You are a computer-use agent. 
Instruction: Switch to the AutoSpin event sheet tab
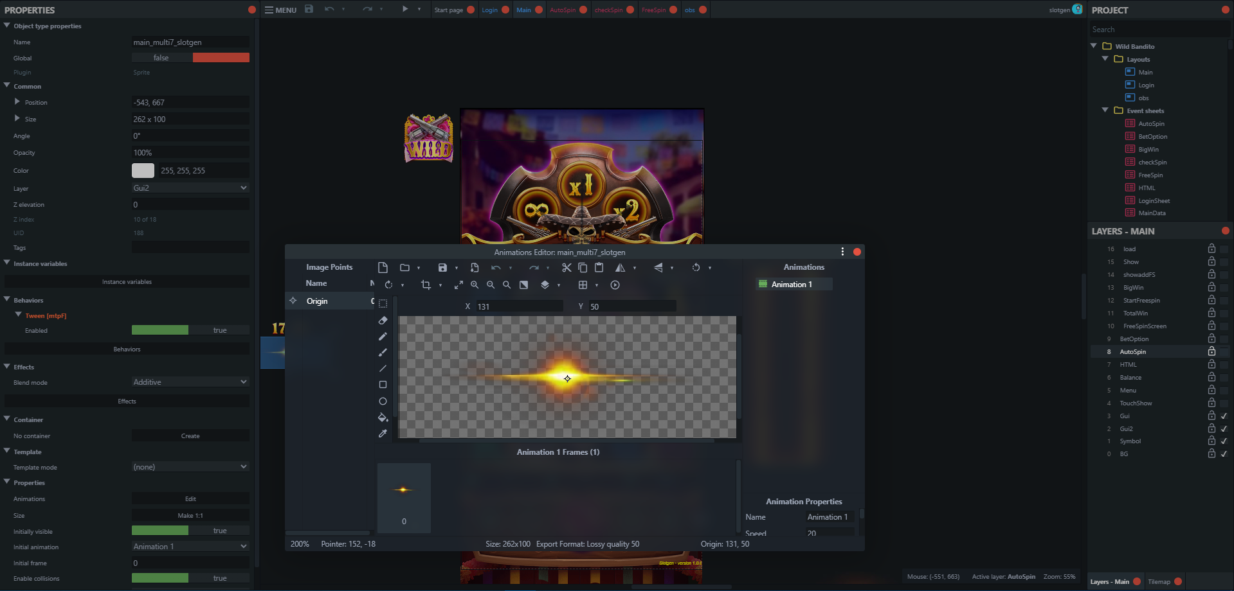point(563,10)
